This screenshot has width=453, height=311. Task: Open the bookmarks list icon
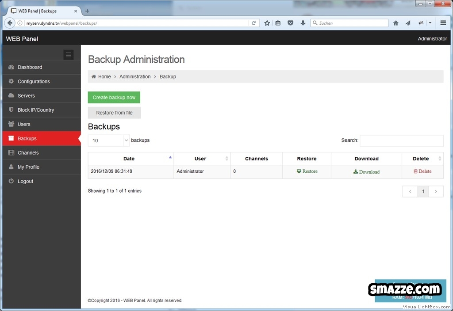pos(278,23)
